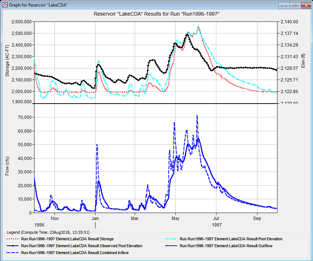Click the Flow (cfs) axis label
The width and height of the screenshot is (313, 261).
(x=7, y=166)
